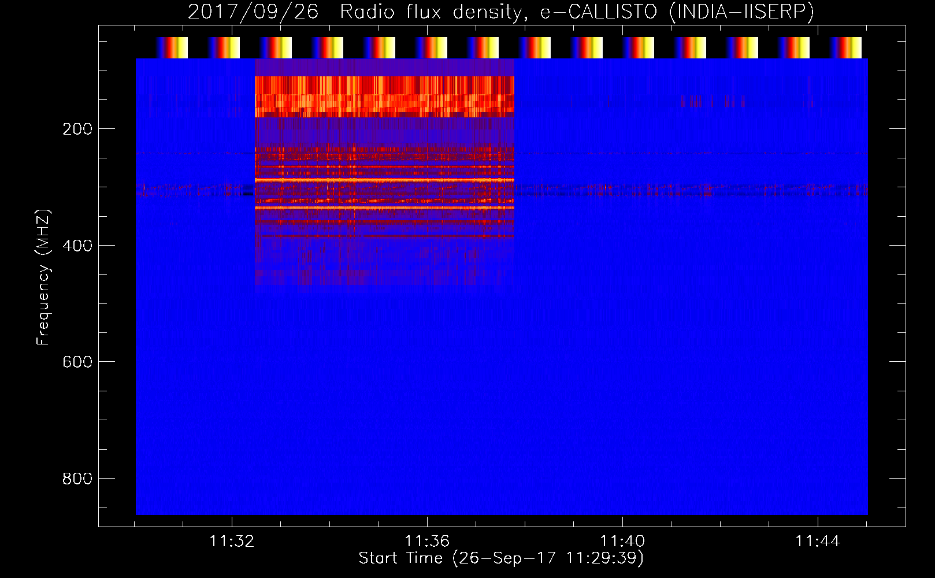Click the 11:44 time tick label

(818, 542)
